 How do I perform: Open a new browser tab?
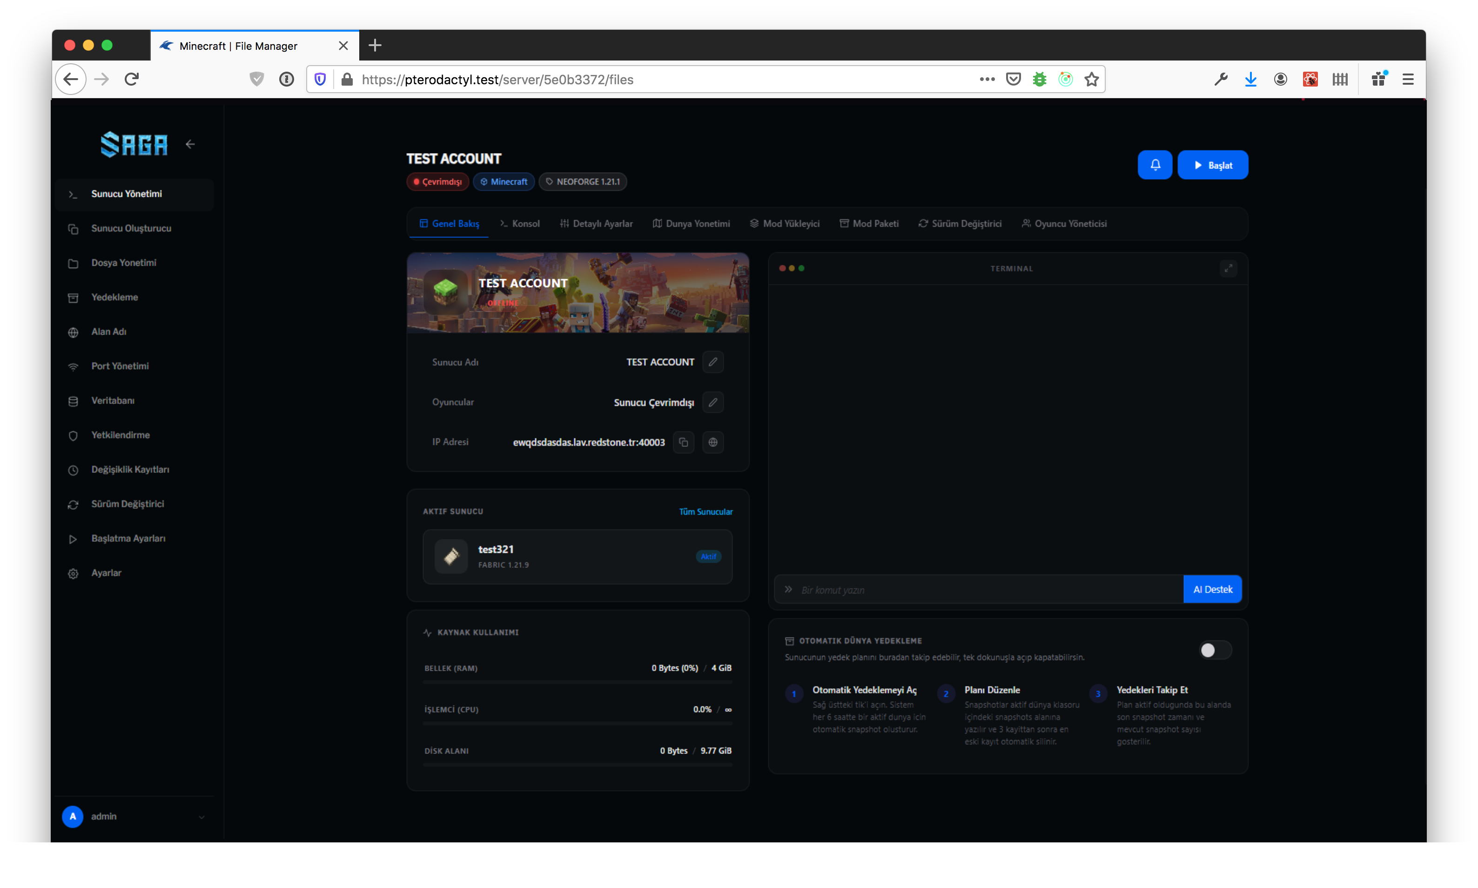point(375,45)
